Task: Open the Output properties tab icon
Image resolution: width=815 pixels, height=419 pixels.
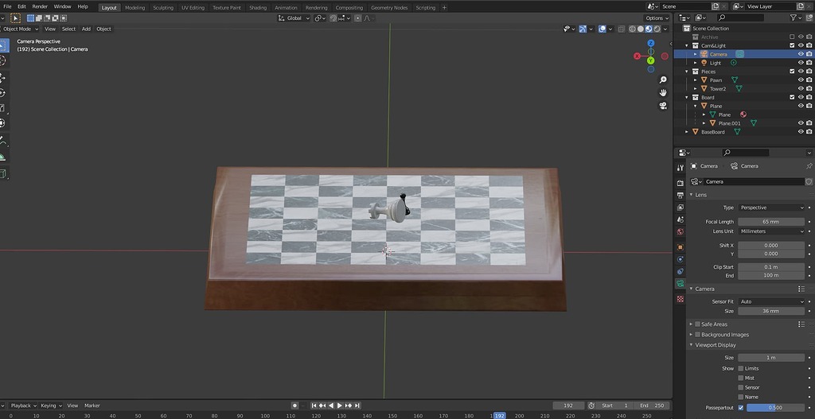Action: pyautogui.click(x=680, y=196)
